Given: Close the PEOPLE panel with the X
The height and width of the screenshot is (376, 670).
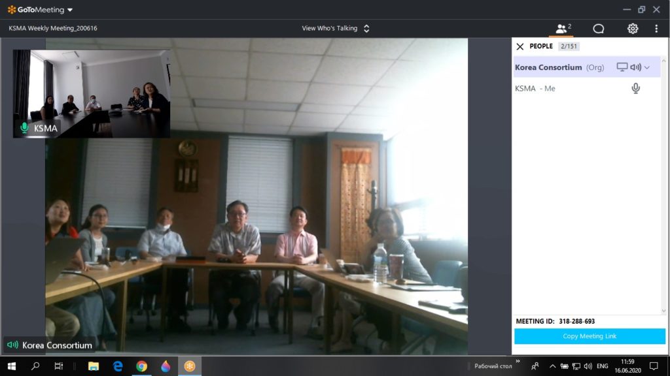Looking at the screenshot, I should pos(520,46).
